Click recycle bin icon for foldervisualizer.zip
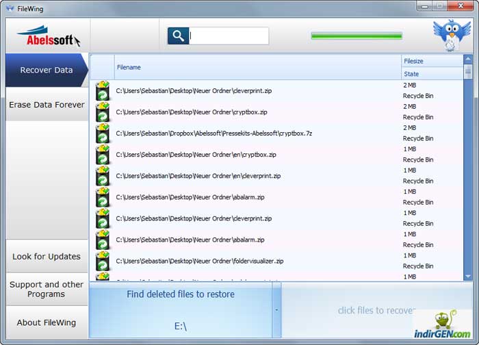This screenshot has height=345, width=479. [103, 261]
